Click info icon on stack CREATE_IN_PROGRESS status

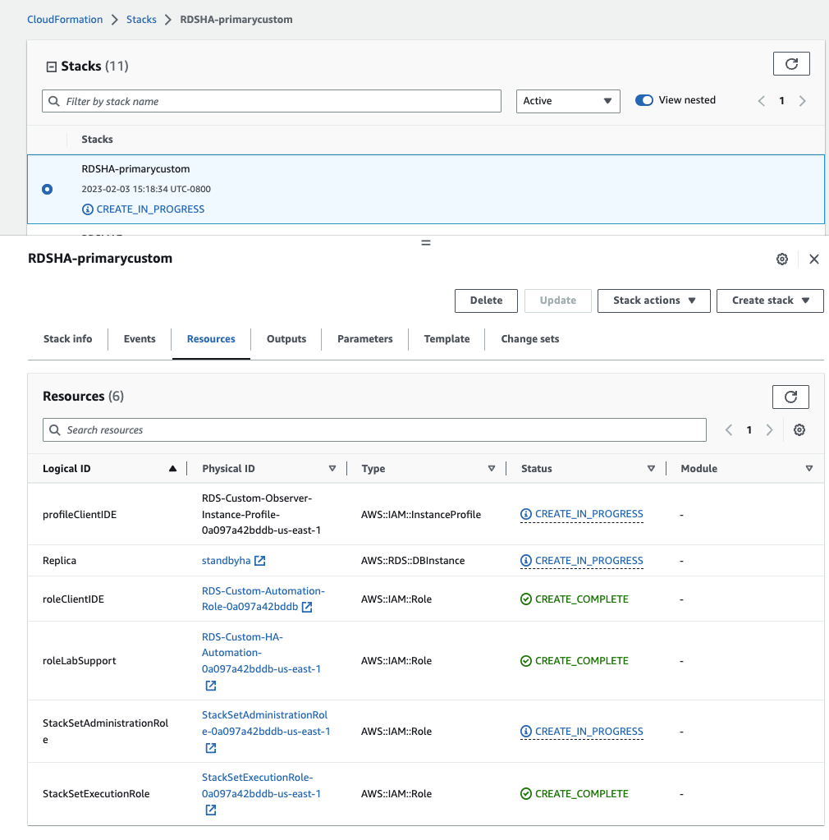[87, 209]
